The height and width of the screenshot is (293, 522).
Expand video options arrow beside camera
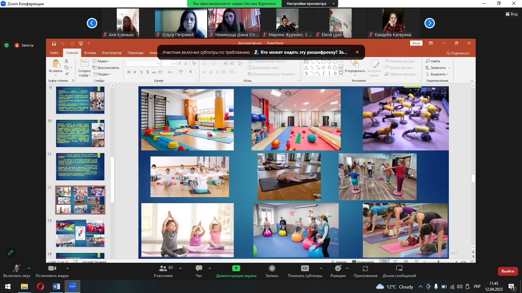coord(68,268)
